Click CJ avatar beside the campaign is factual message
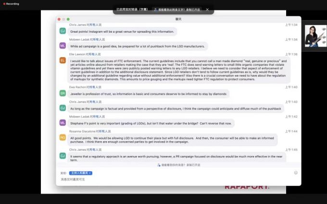The width and height of the screenshot is (327, 204). point(63,108)
